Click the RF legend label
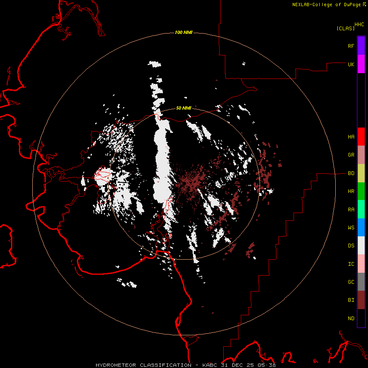 [x=351, y=46]
